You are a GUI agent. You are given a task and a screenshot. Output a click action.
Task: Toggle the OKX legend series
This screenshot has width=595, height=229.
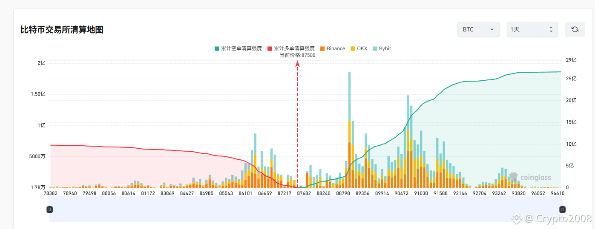pyautogui.click(x=358, y=48)
